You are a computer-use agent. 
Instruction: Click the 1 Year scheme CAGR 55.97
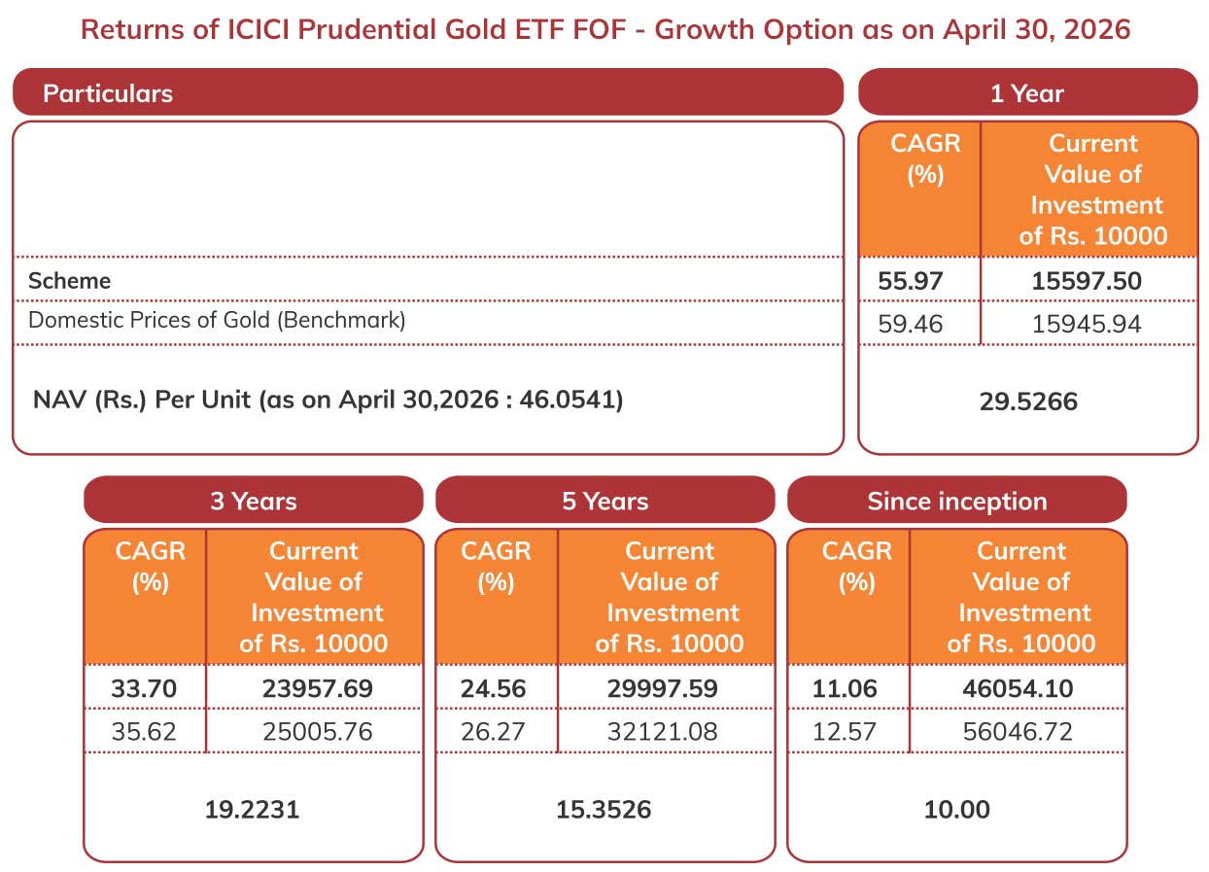point(910,282)
